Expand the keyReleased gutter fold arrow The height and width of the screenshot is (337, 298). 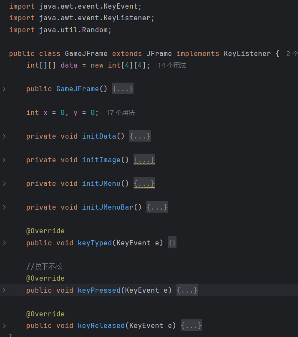pos(4,325)
